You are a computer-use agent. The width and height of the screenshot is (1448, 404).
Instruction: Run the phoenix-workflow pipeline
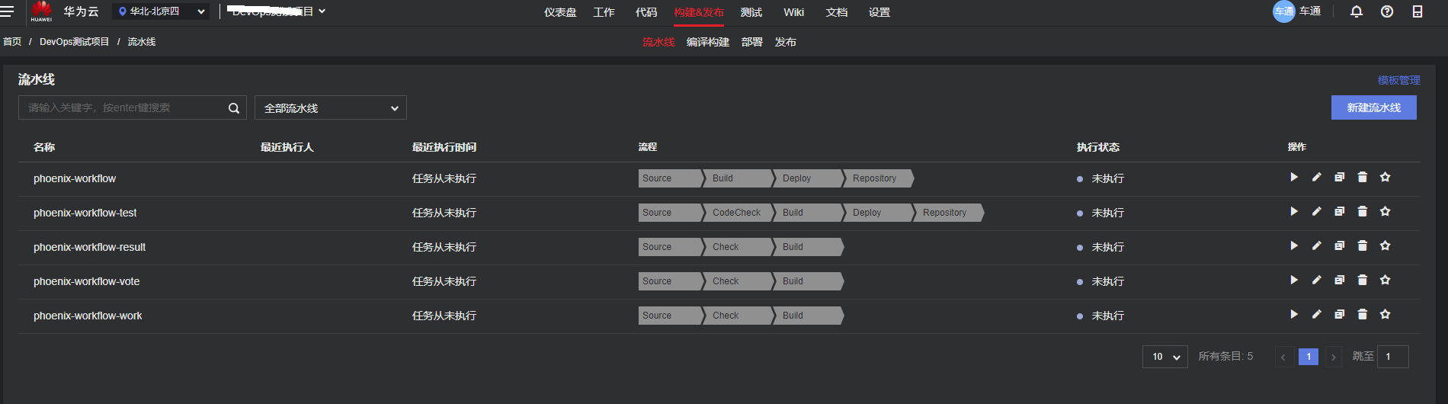[x=1293, y=177]
